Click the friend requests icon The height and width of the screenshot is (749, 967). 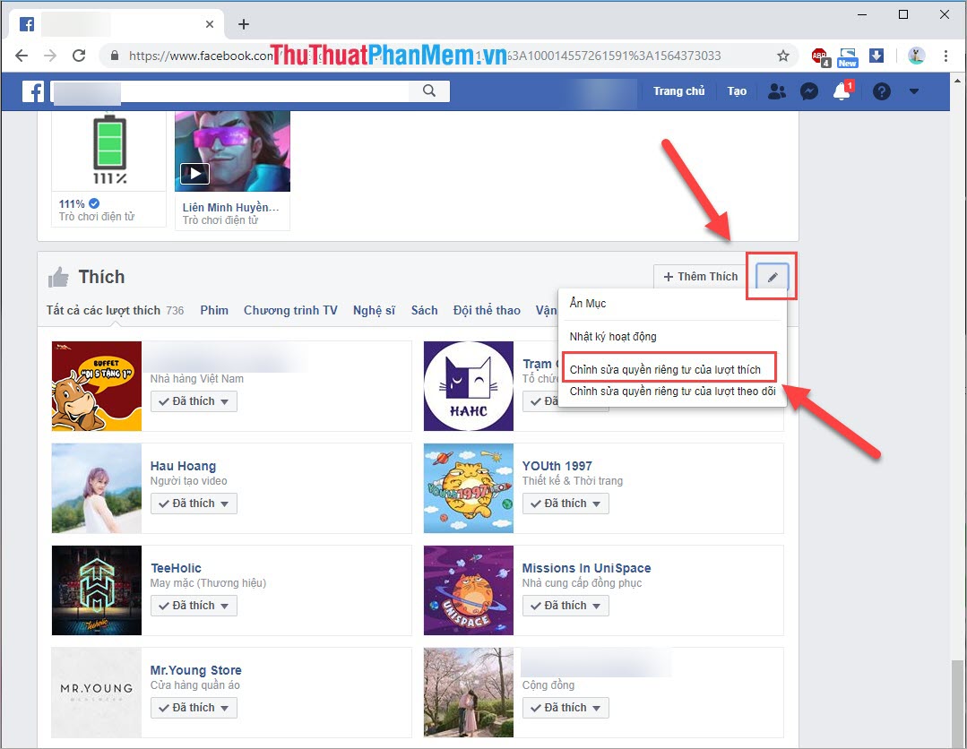coord(777,90)
